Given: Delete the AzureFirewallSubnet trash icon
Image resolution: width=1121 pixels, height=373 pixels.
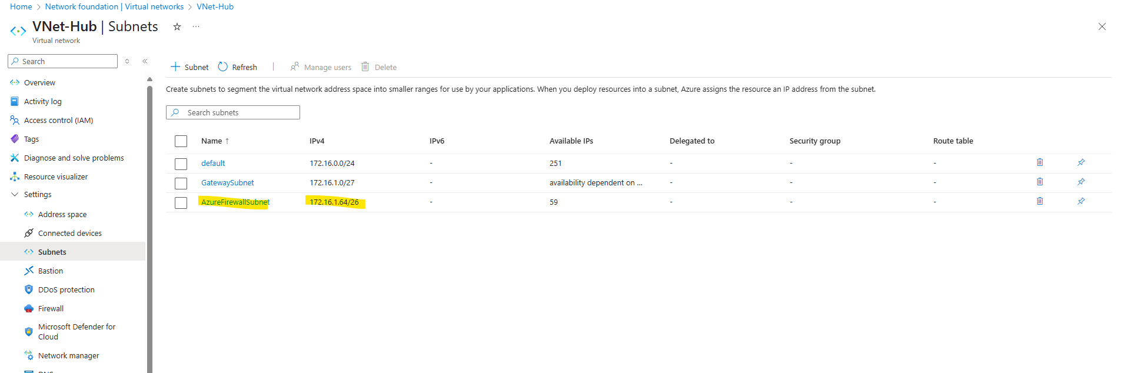Looking at the screenshot, I should click(1040, 201).
